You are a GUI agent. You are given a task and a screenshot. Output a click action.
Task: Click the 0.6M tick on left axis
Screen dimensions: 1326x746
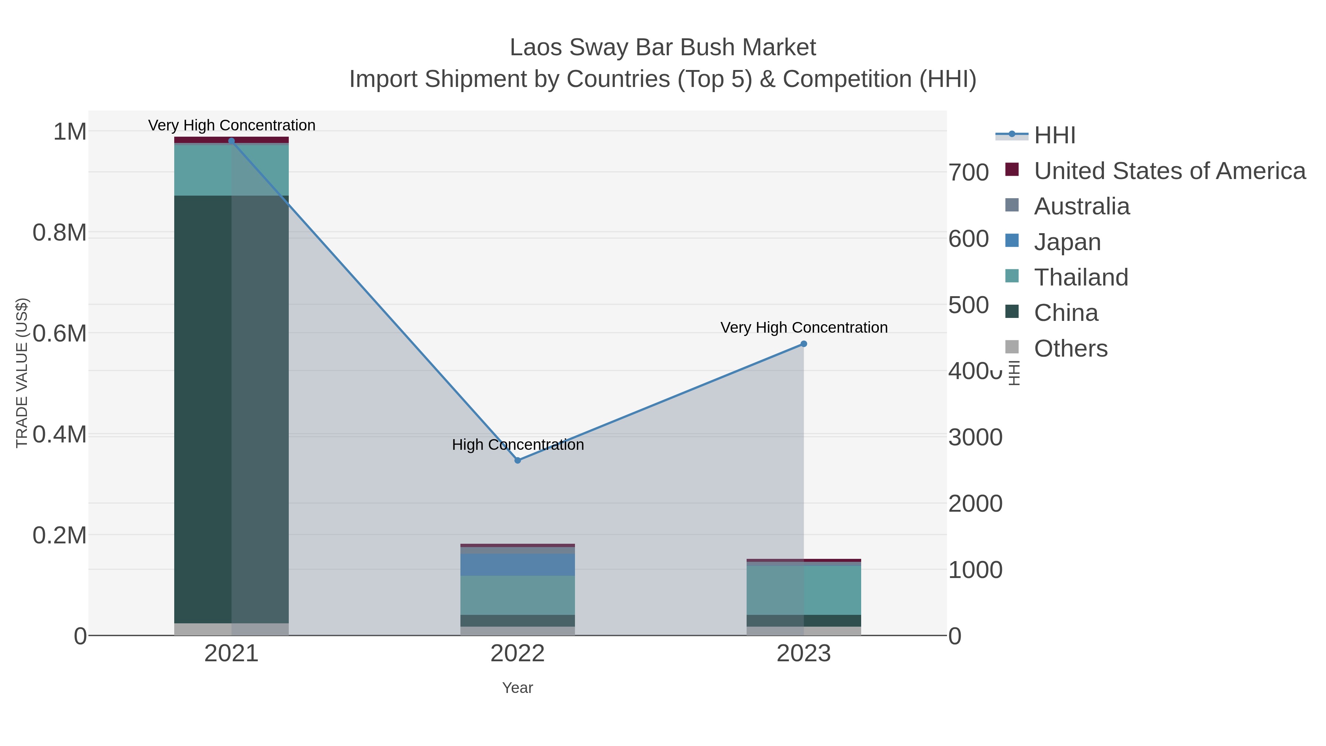tap(60, 334)
